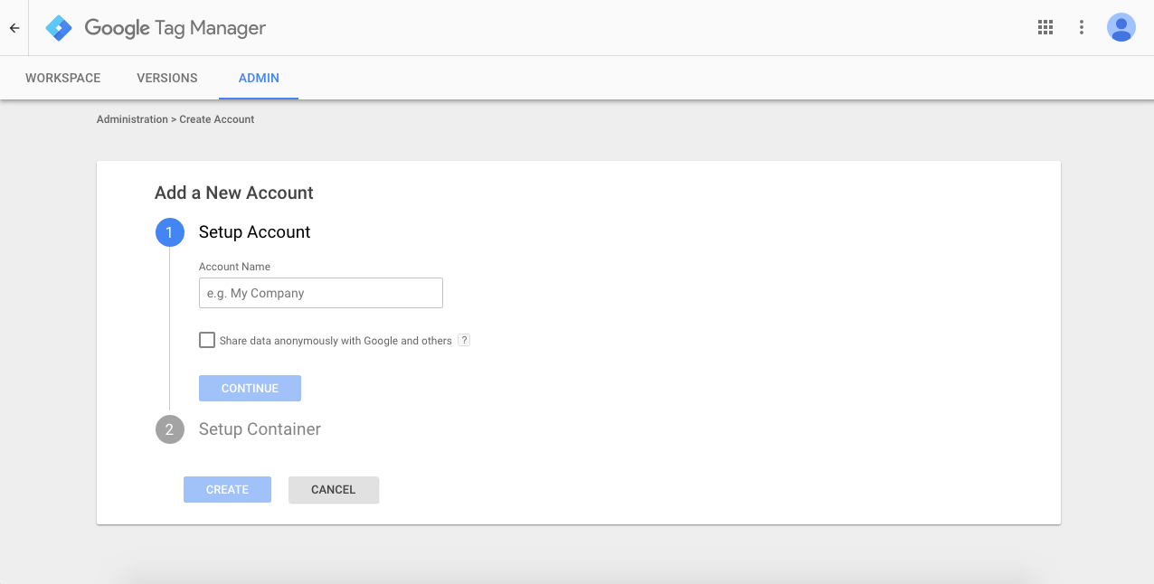This screenshot has height=584, width=1154.
Task: Click the user account avatar
Action: 1121,27
